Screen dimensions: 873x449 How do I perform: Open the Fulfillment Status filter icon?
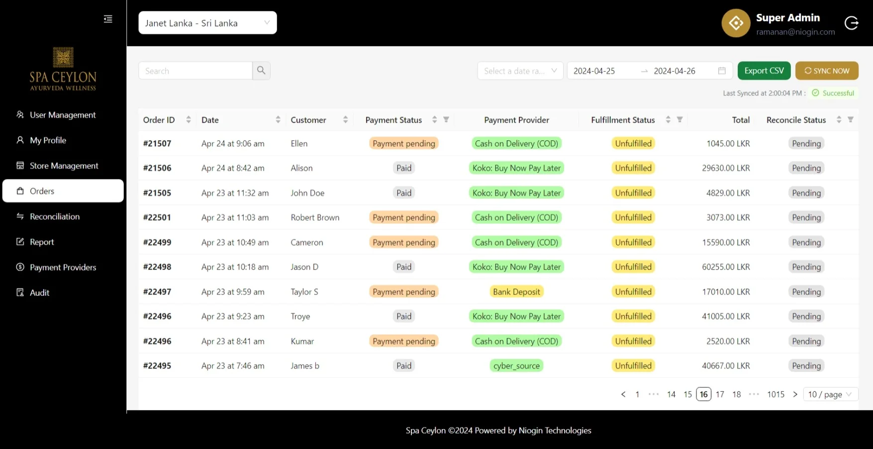(679, 120)
